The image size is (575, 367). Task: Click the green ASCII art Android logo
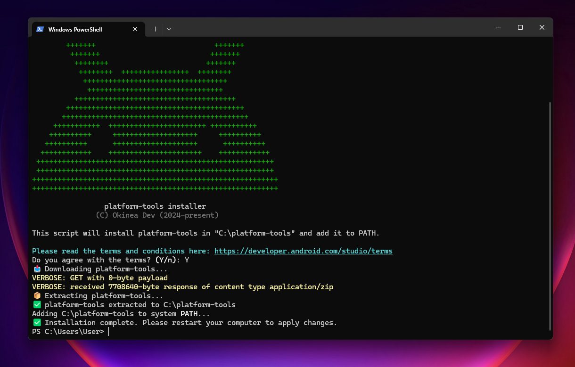coord(155,118)
